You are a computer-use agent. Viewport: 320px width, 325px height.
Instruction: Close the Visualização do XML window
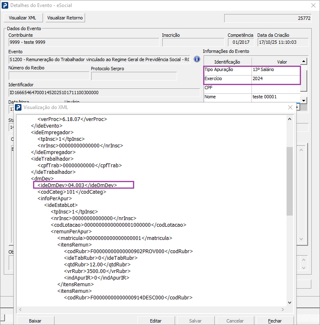[290, 107]
